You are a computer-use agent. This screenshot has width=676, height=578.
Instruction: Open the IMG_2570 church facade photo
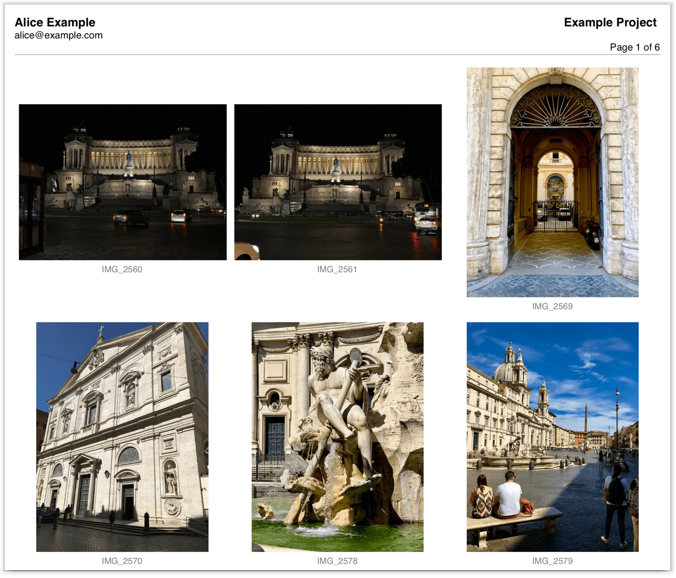point(122,437)
